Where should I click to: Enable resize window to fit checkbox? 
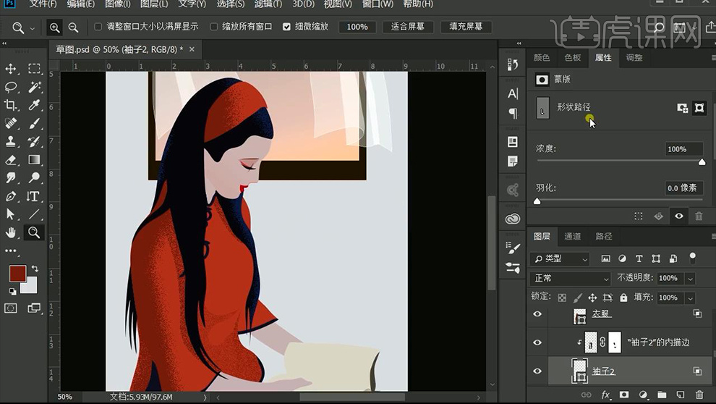98,27
